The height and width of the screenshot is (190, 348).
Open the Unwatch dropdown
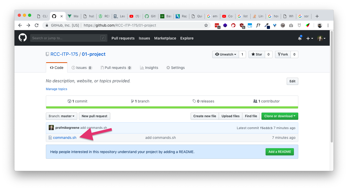tap(225, 54)
